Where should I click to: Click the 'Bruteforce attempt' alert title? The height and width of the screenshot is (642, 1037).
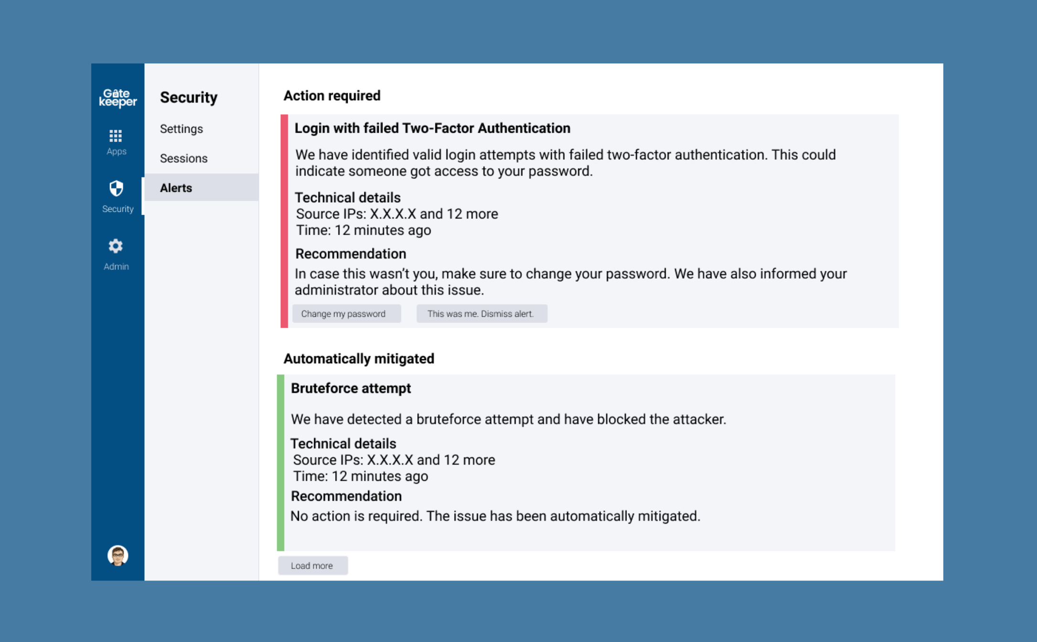[x=351, y=388]
